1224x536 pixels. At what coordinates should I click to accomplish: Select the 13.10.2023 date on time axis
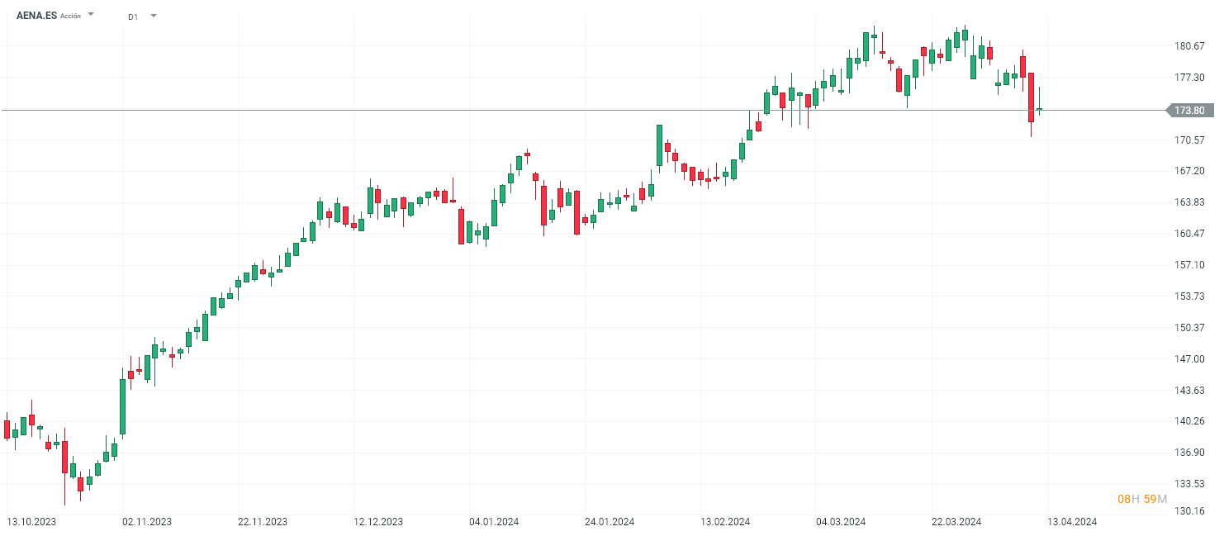pos(31,522)
